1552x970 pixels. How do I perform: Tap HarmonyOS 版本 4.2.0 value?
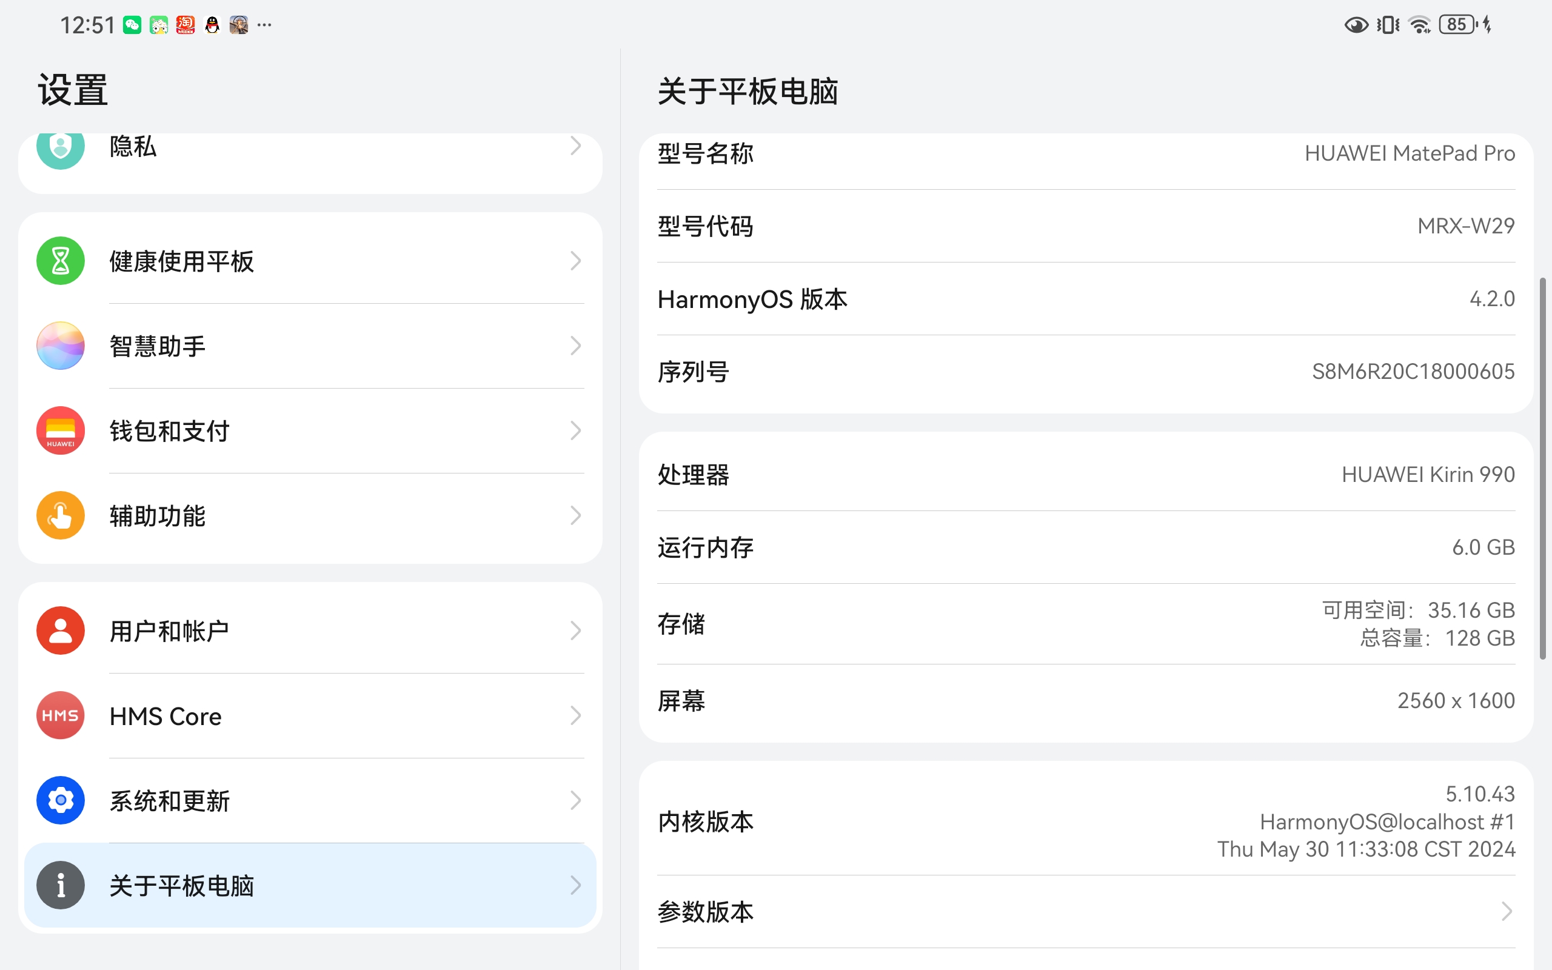point(1493,299)
